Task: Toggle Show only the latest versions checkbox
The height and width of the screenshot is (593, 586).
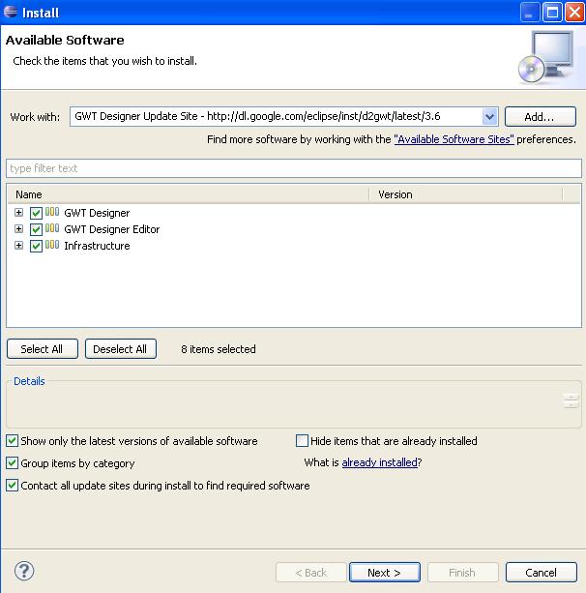Action: point(13,440)
